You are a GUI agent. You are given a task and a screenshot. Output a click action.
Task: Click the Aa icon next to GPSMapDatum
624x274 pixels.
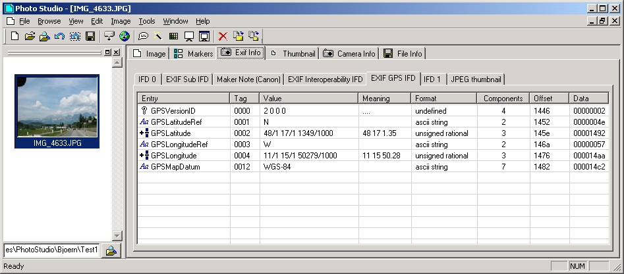pos(144,167)
